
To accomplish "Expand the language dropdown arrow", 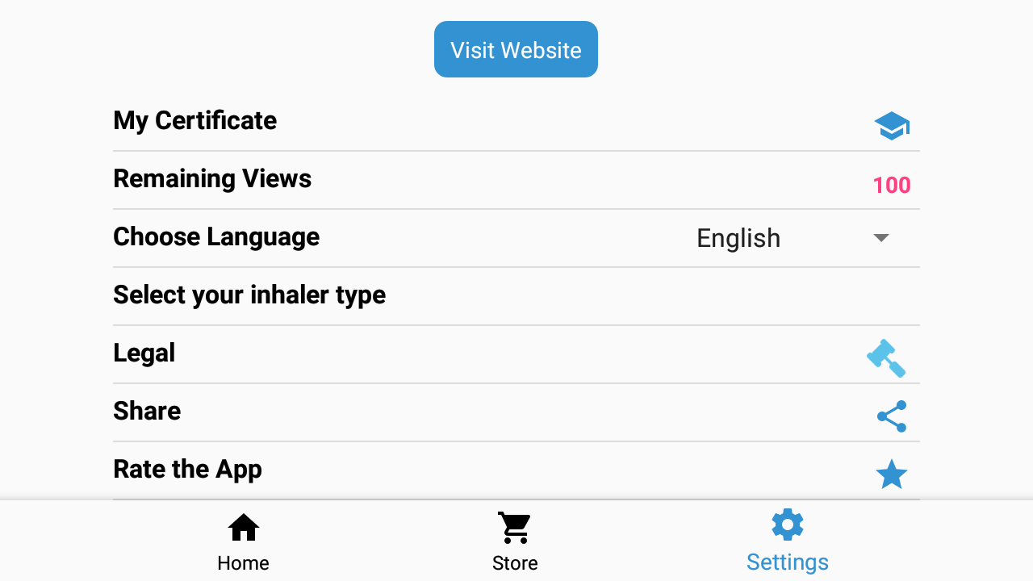I will pyautogui.click(x=881, y=238).
